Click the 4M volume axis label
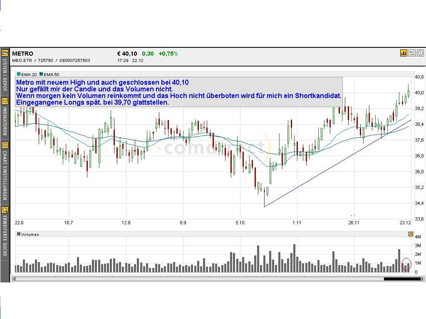The image size is (426, 319). click(418, 237)
